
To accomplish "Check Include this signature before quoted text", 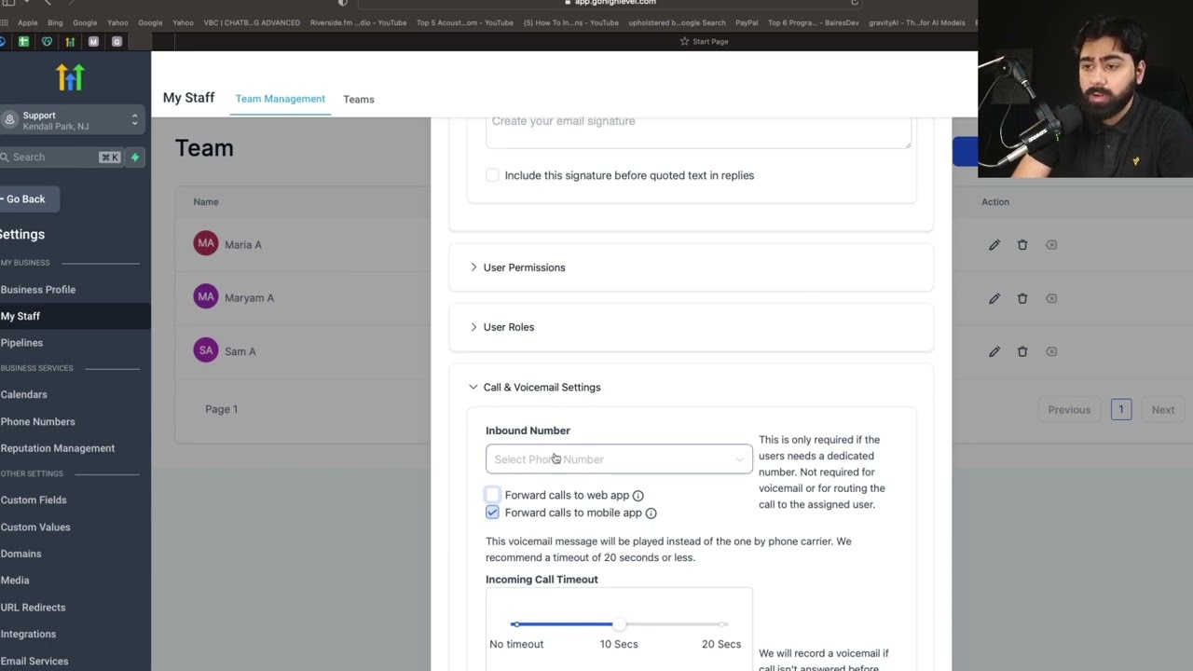I will (492, 175).
